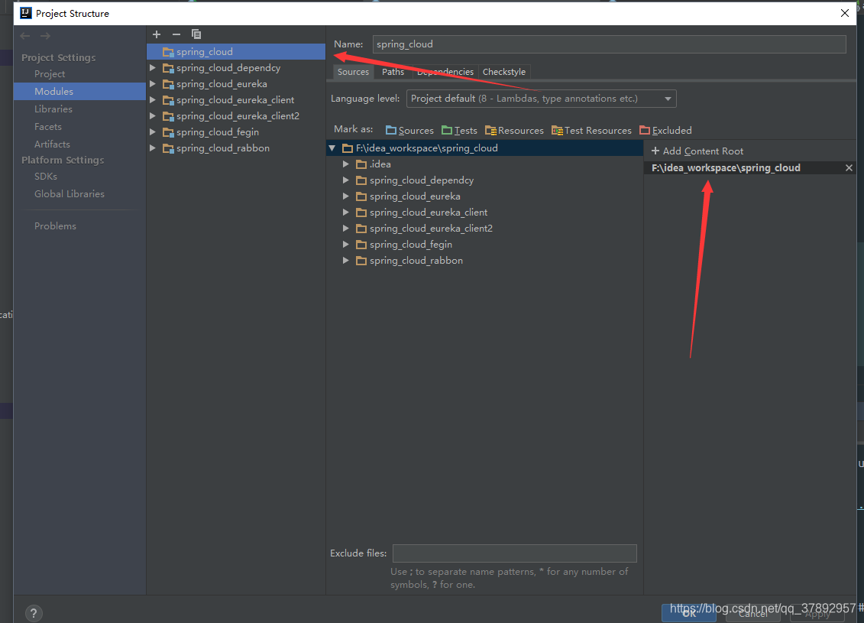Open the Checkstyle tab
864x623 pixels.
coord(504,71)
